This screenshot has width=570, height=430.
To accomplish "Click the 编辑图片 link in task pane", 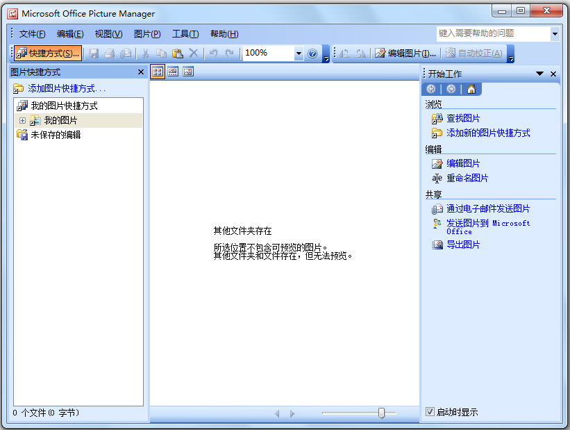I will tap(463, 163).
